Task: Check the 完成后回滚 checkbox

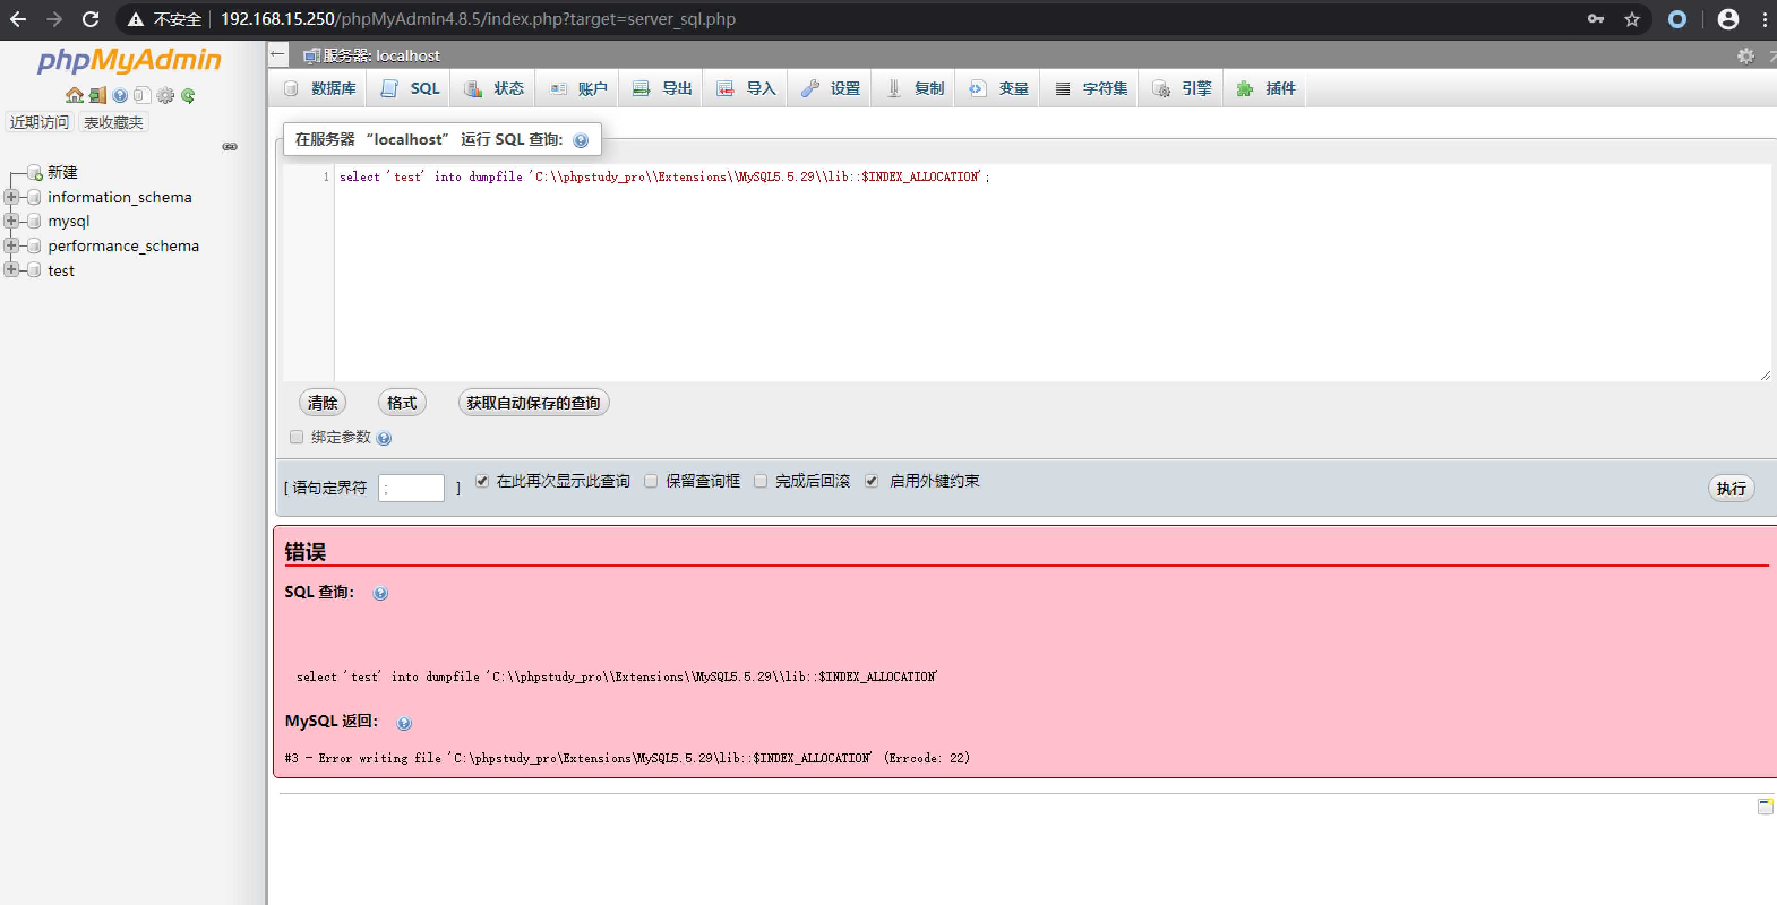Action: 760,481
